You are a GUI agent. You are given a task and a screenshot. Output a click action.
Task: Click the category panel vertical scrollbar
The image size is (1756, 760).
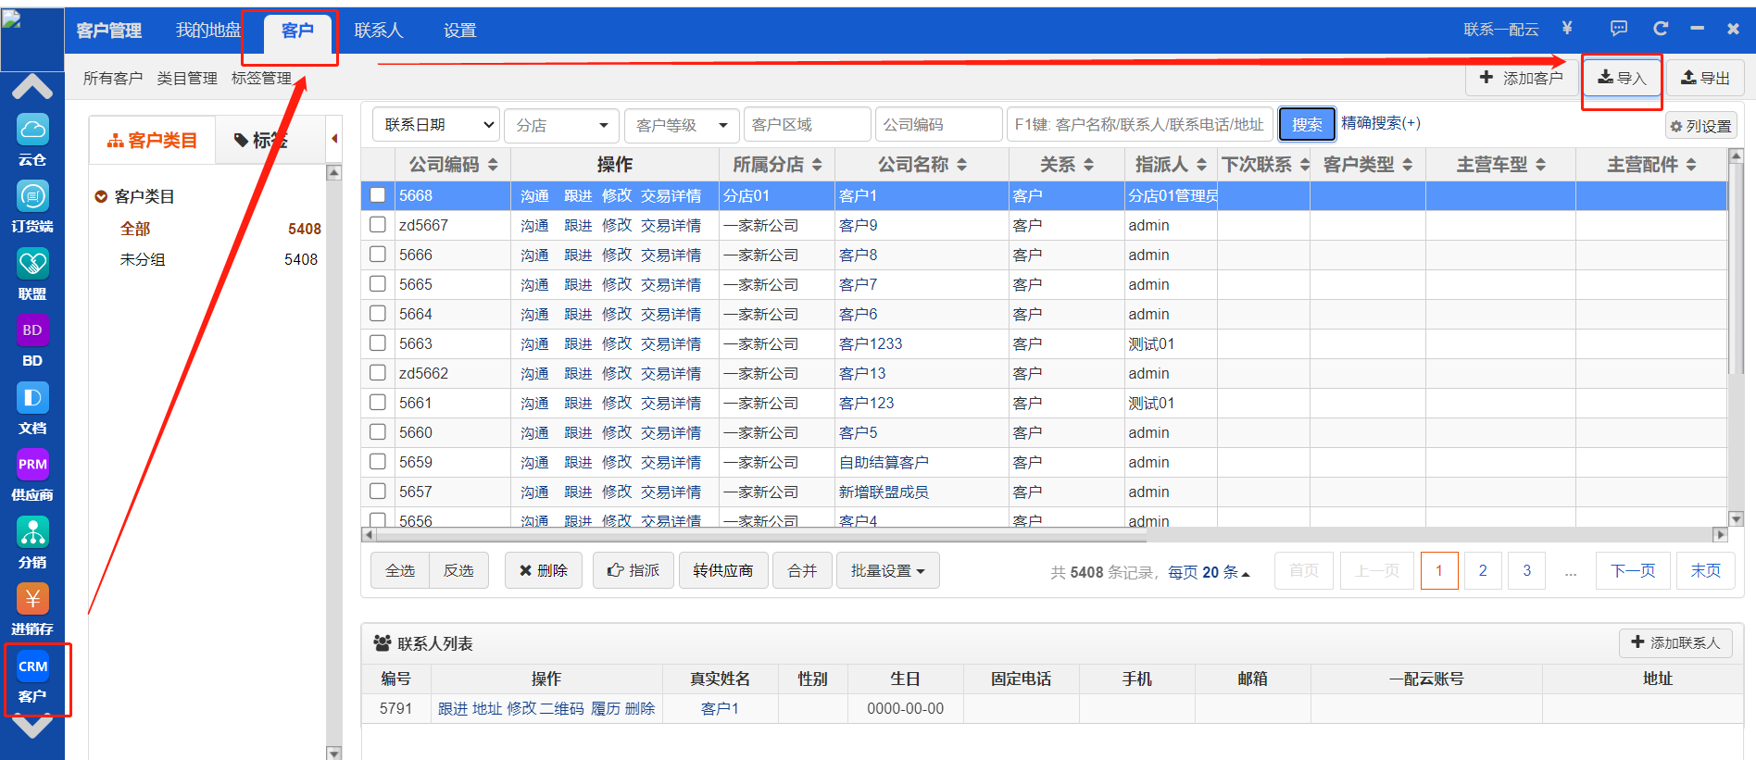(334, 462)
